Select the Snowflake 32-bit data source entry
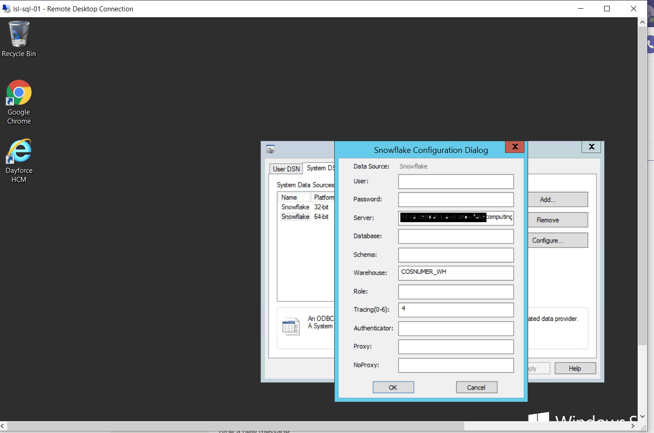 coord(295,207)
